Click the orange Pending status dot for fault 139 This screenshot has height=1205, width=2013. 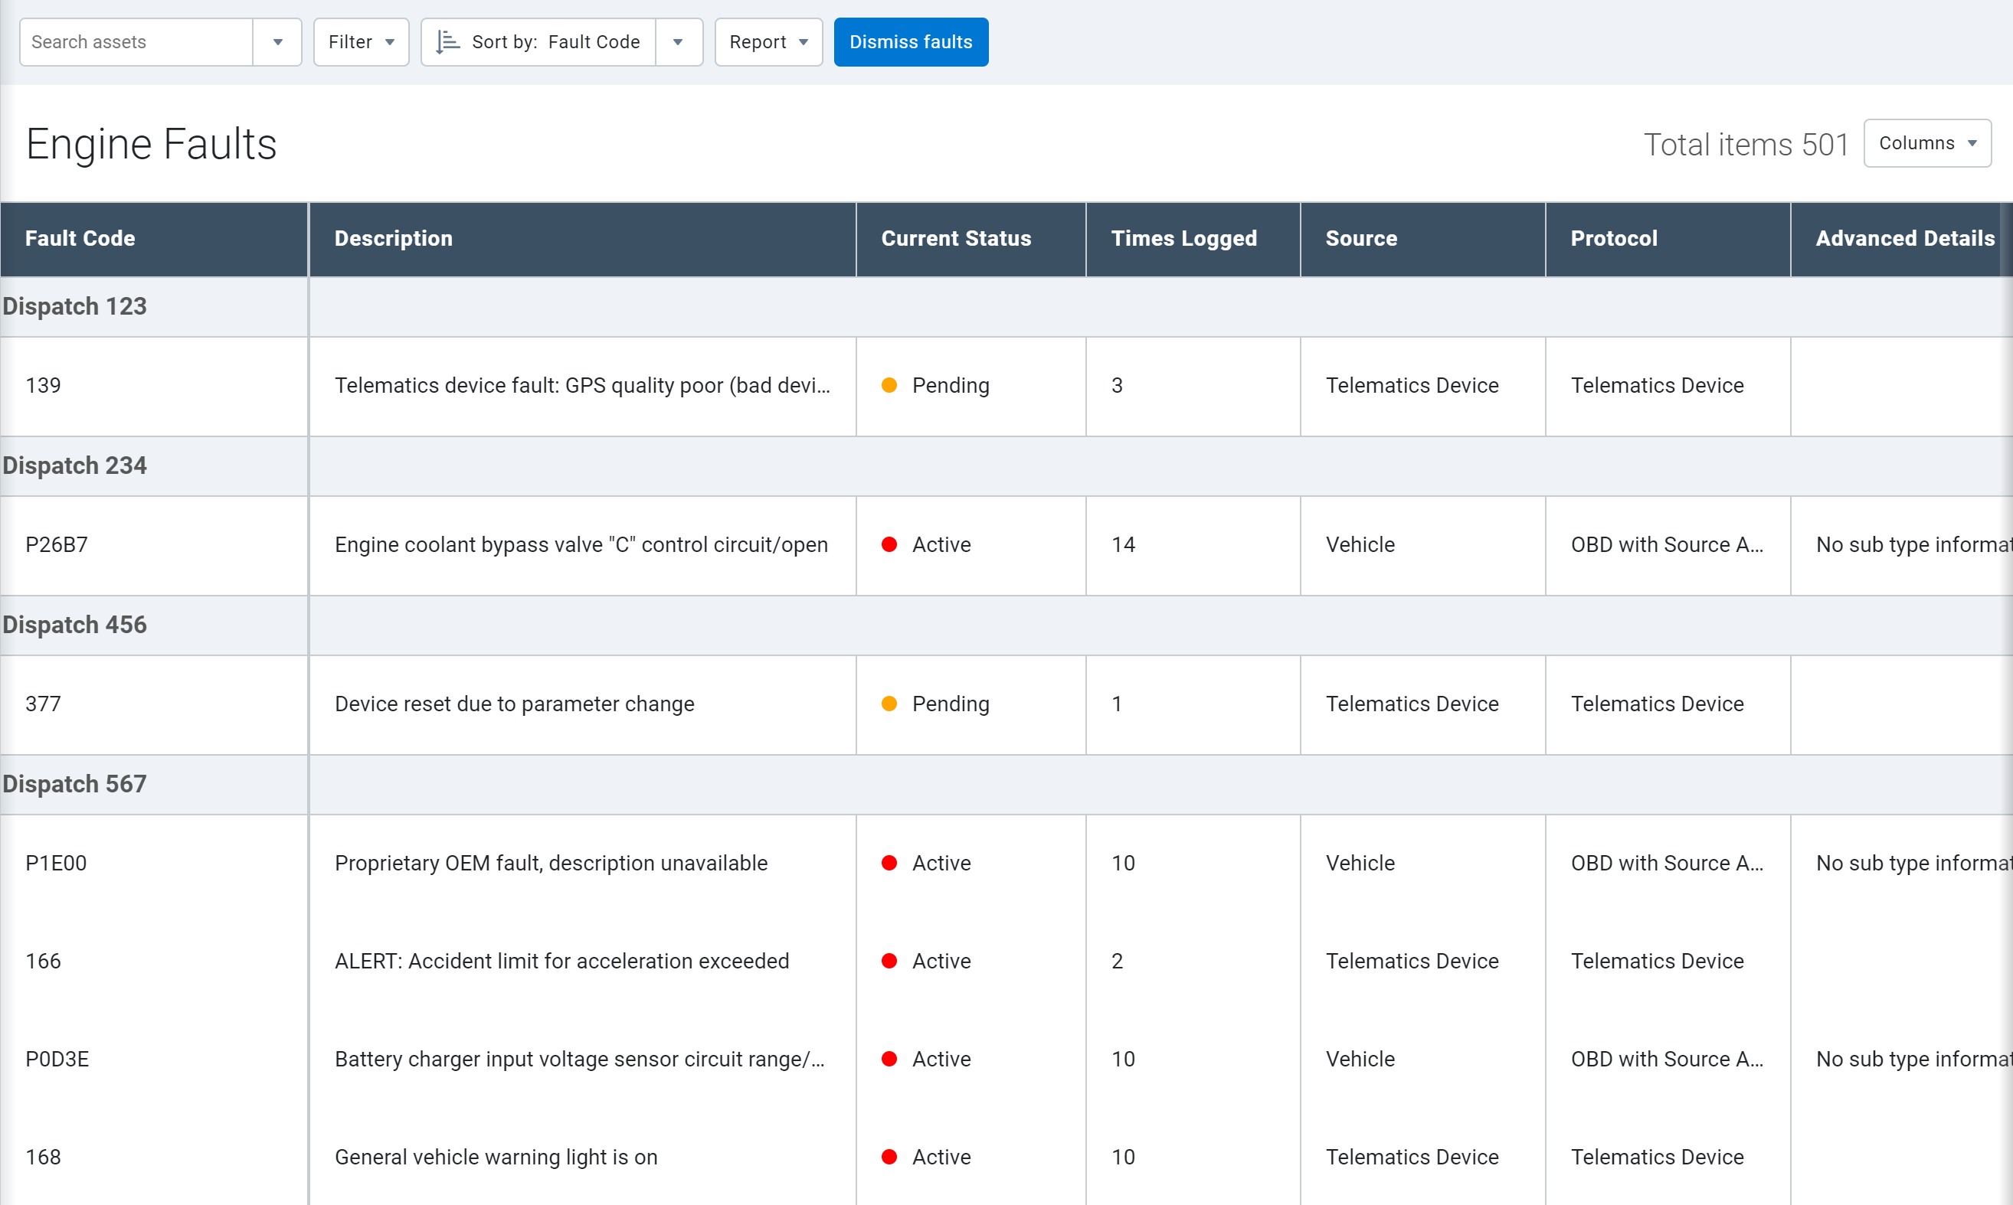point(889,385)
